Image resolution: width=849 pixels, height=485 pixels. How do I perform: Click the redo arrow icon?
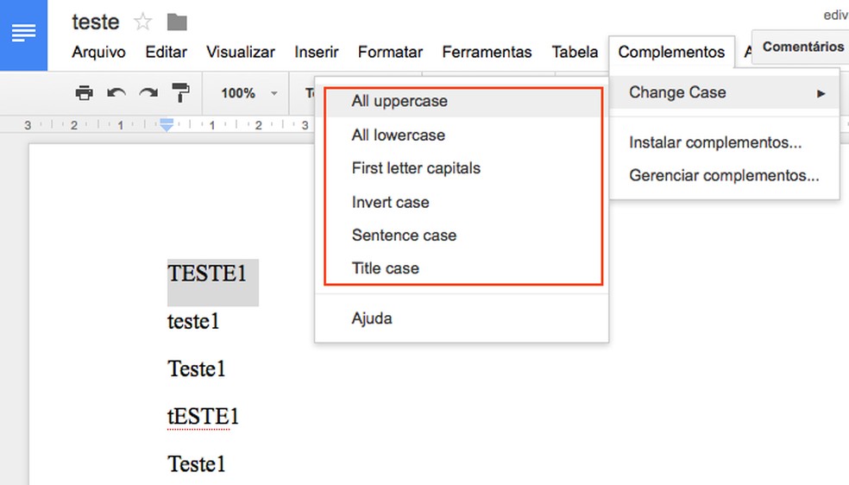148,93
